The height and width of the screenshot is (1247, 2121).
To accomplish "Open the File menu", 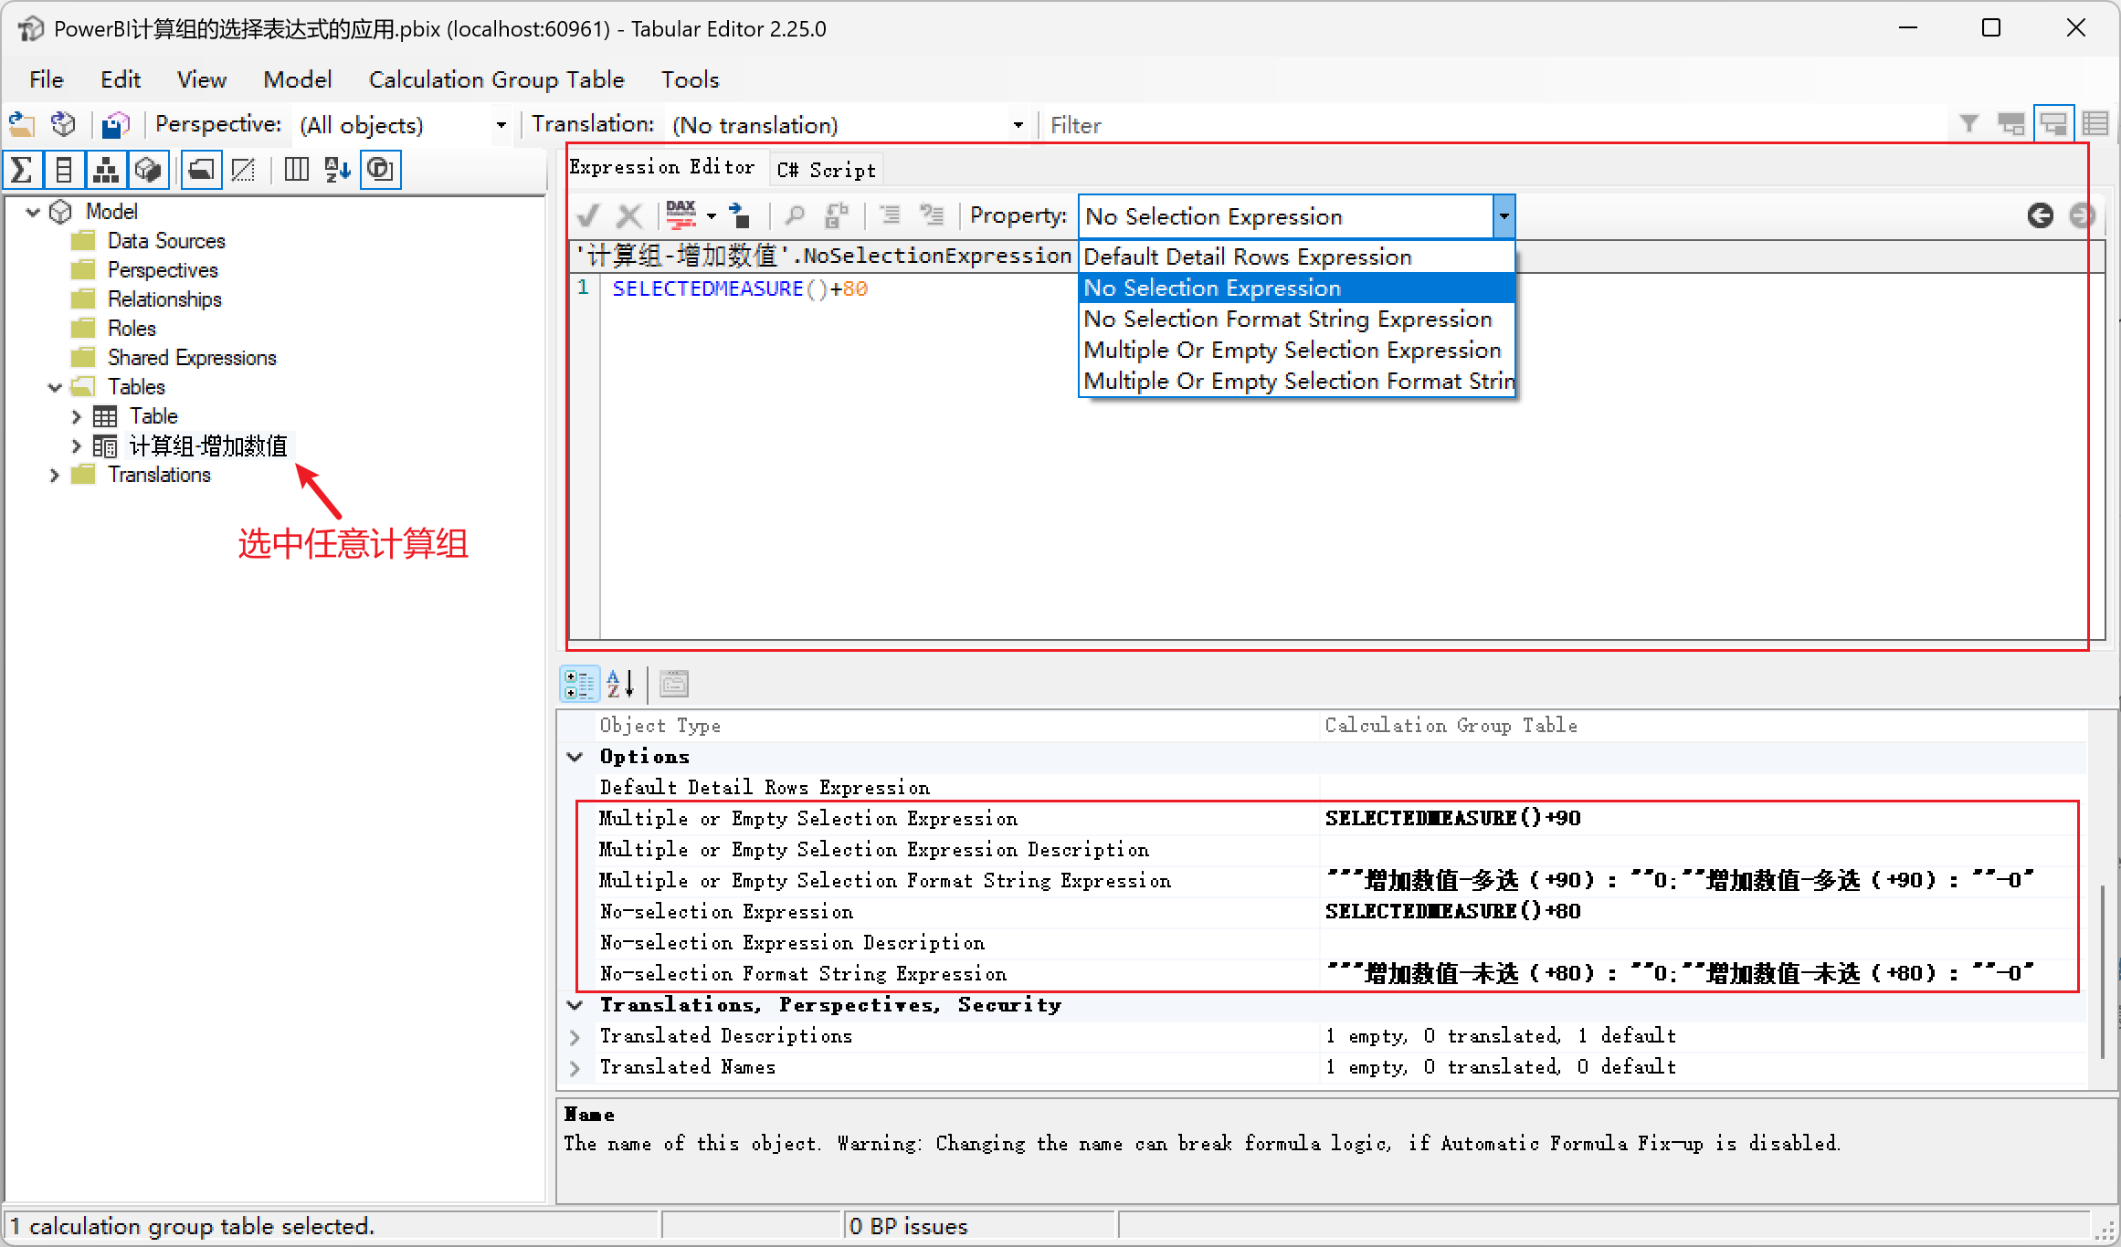I will 46,79.
